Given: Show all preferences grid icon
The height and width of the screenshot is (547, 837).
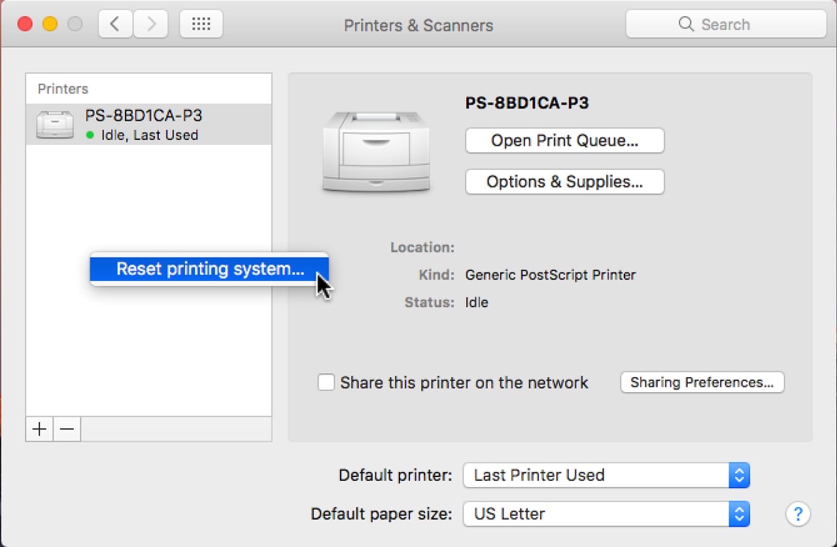Looking at the screenshot, I should [x=201, y=25].
